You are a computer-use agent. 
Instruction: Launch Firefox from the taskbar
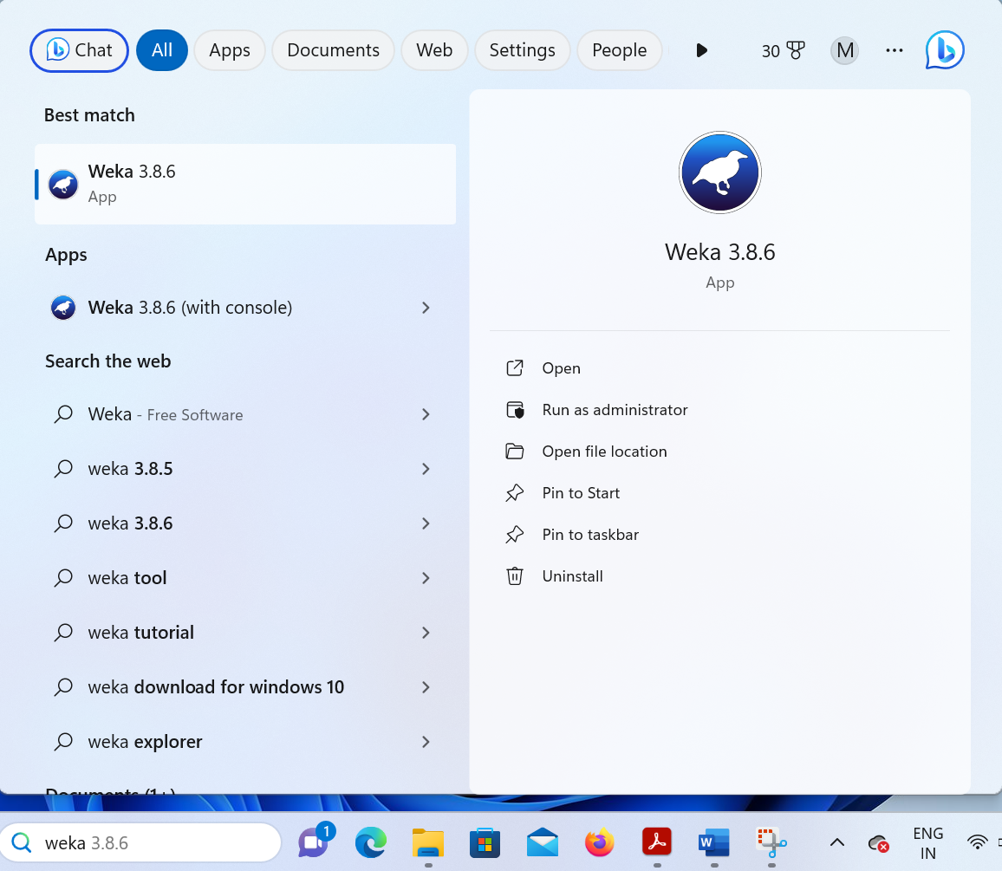pos(600,842)
